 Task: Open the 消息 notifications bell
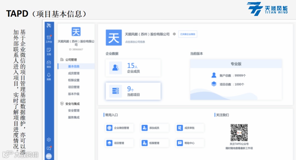pyautogui.click(x=49, y=77)
